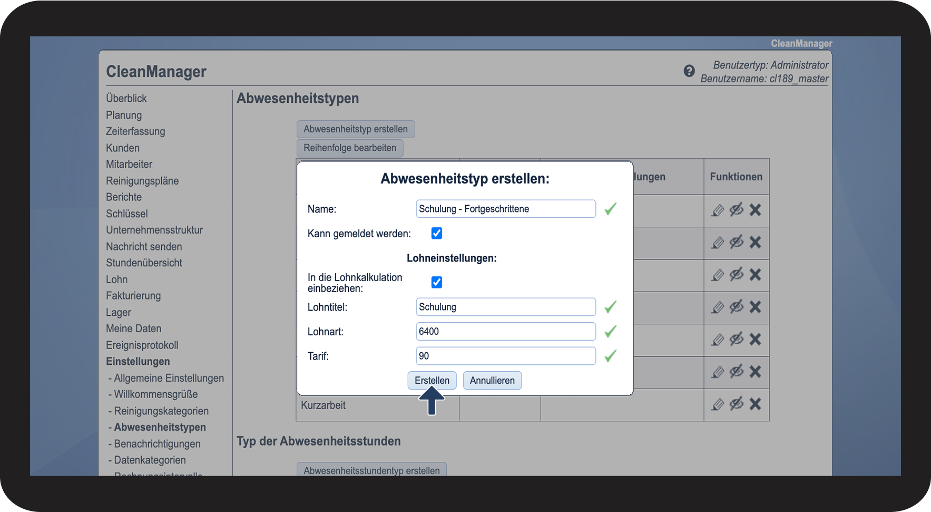Toggle 'In die Lohnkalkulation einbeziehen' checkbox

click(x=437, y=282)
